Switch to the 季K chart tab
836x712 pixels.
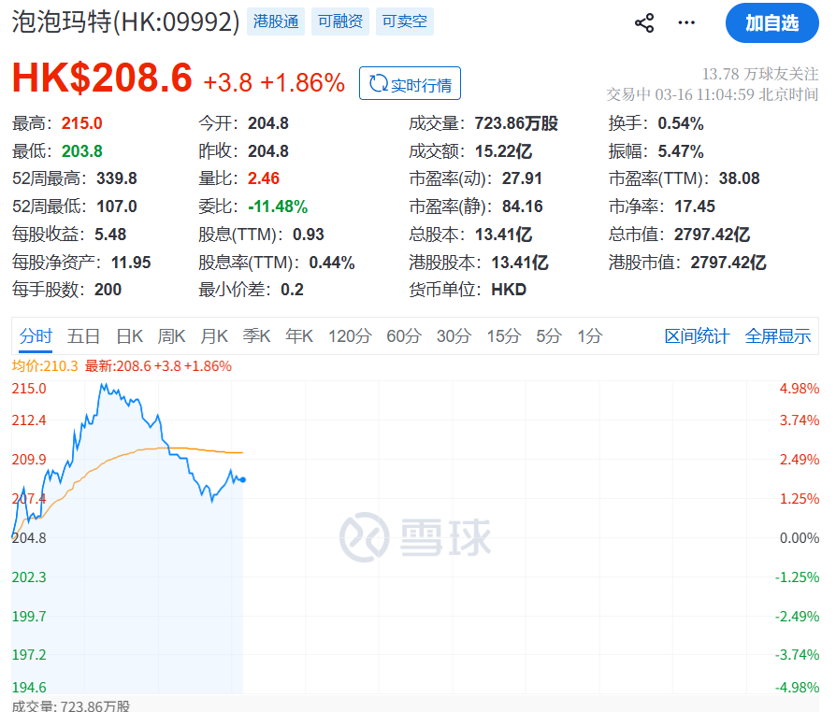tap(256, 336)
